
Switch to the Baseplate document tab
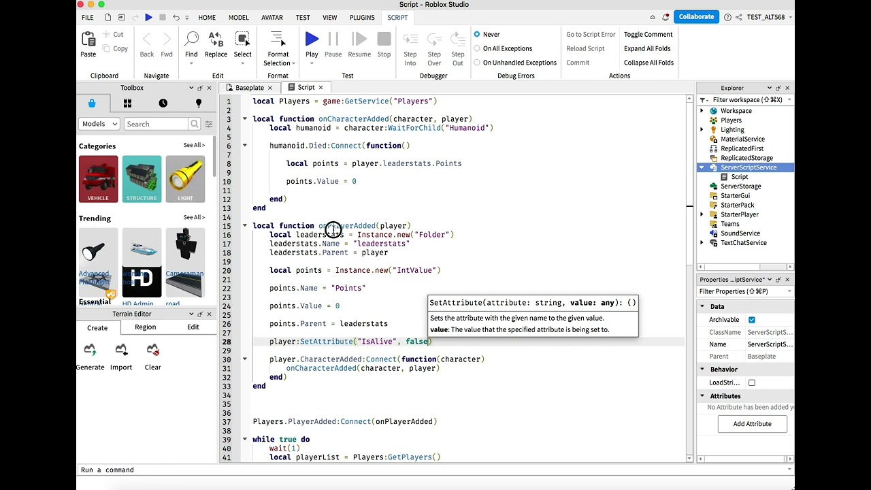(250, 88)
